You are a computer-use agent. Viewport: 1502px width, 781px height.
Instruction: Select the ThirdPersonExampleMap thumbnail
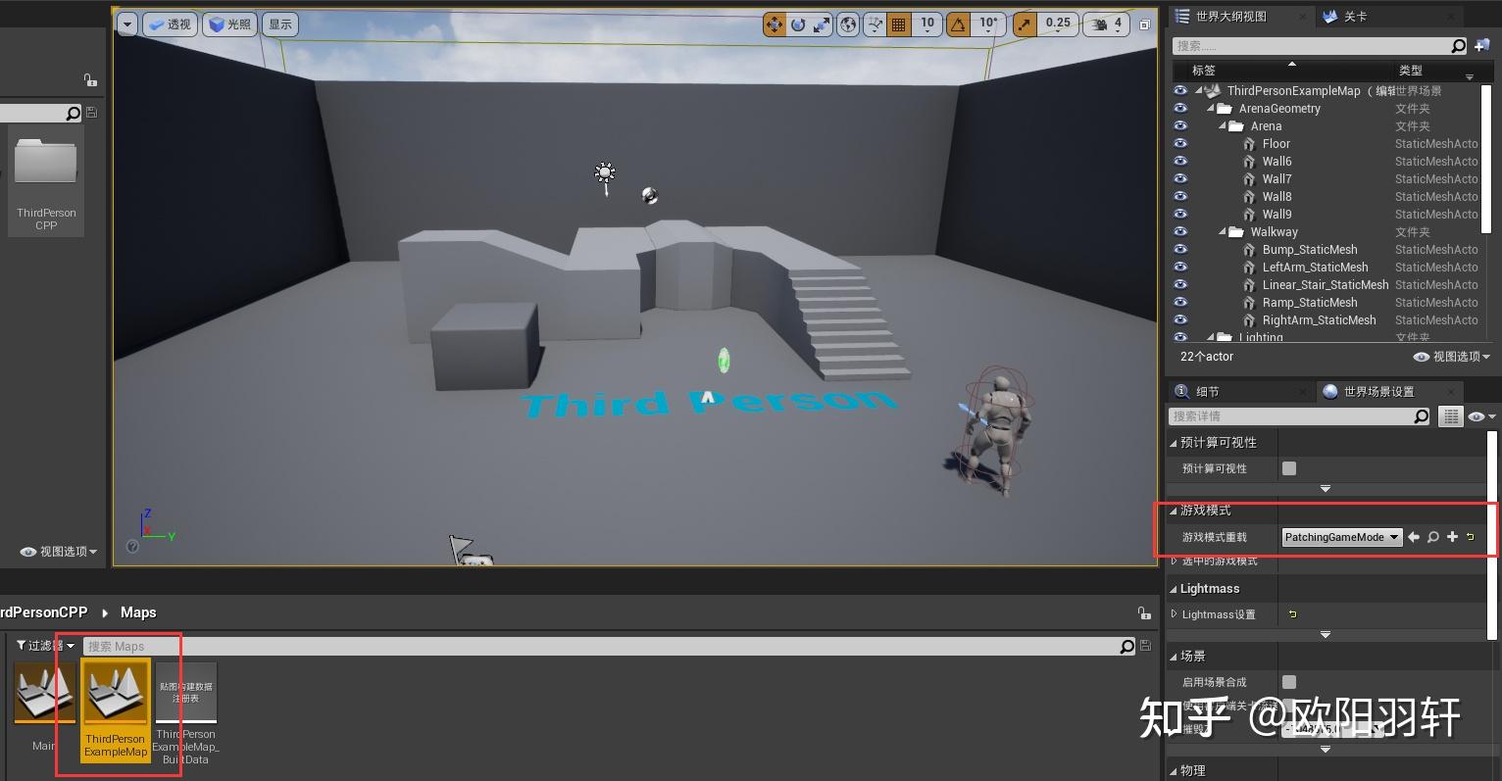[115, 692]
